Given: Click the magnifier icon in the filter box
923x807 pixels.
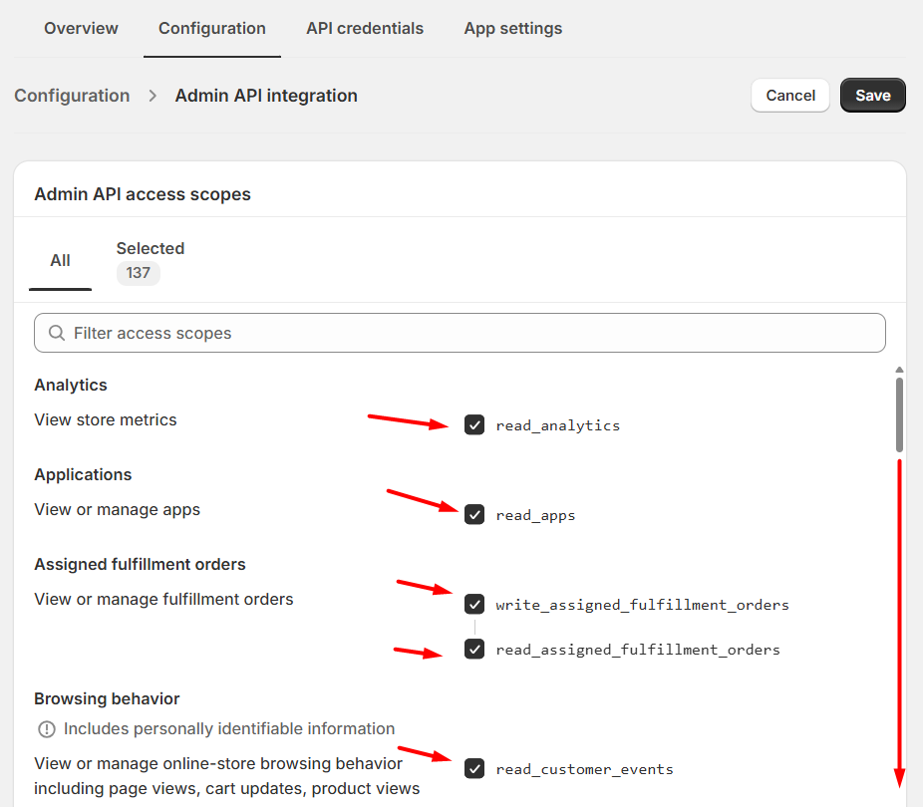Looking at the screenshot, I should 57,333.
